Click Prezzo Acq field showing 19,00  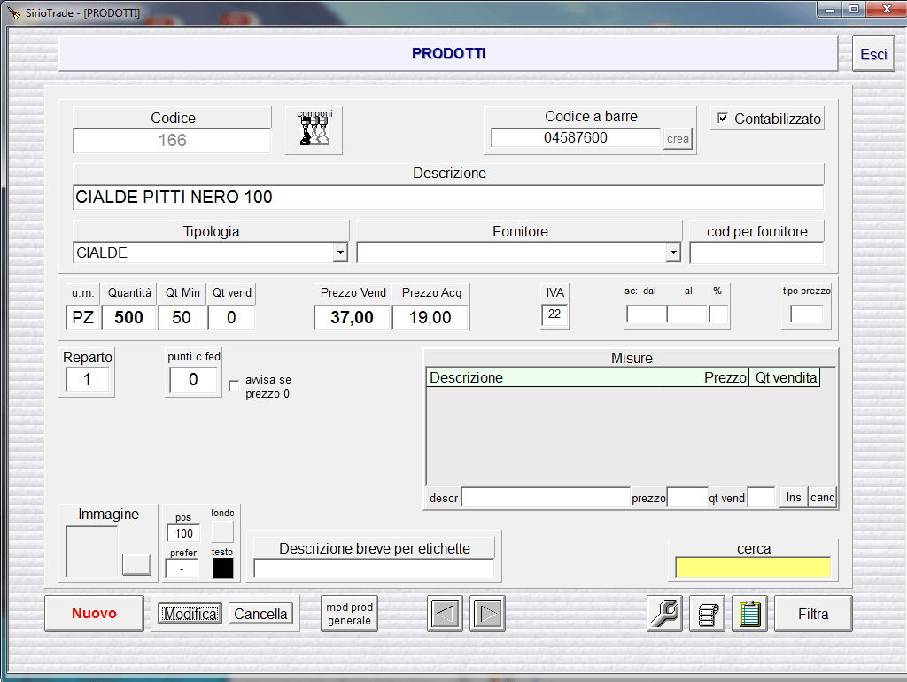pyautogui.click(x=430, y=318)
